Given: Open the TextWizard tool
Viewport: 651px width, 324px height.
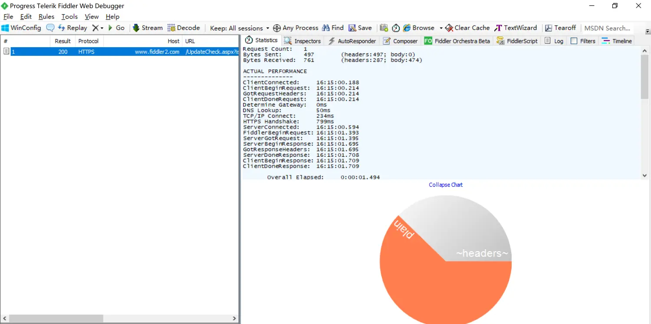Looking at the screenshot, I should (x=516, y=28).
